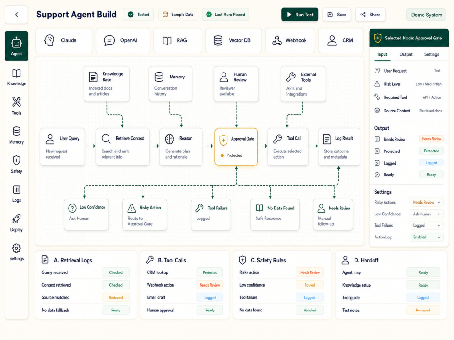Open the Tool Failure dropdown
Image resolution: width=454 pixels, height=340 pixels.
tap(426, 225)
